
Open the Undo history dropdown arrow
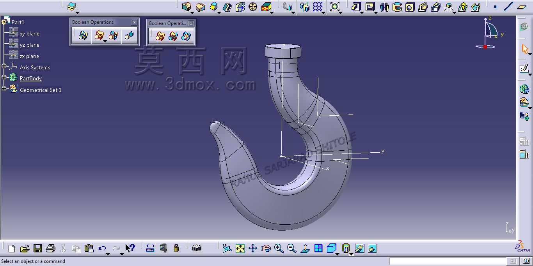coord(108,254)
